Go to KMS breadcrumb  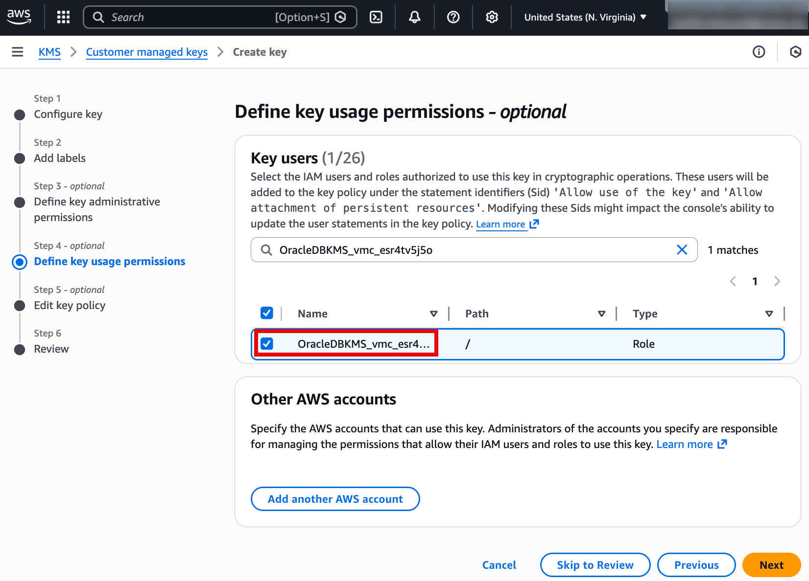pos(49,52)
